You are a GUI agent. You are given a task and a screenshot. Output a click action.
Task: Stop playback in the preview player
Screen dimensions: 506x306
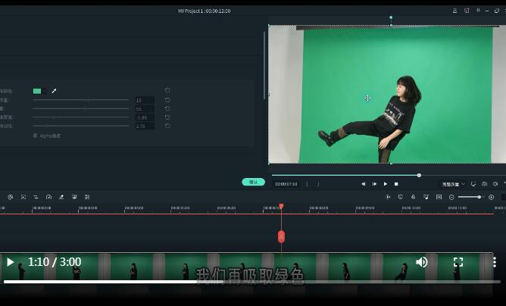pyautogui.click(x=396, y=184)
